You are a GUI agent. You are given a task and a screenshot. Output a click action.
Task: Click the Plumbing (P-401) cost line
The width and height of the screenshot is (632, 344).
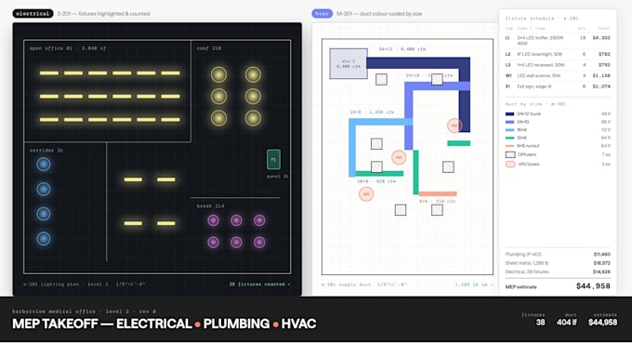coord(558,254)
